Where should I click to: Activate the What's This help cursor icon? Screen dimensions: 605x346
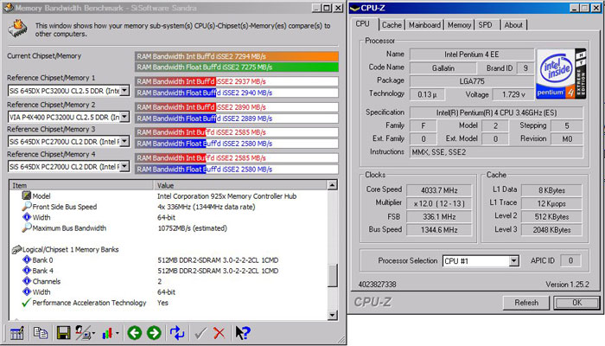pyautogui.click(x=243, y=333)
